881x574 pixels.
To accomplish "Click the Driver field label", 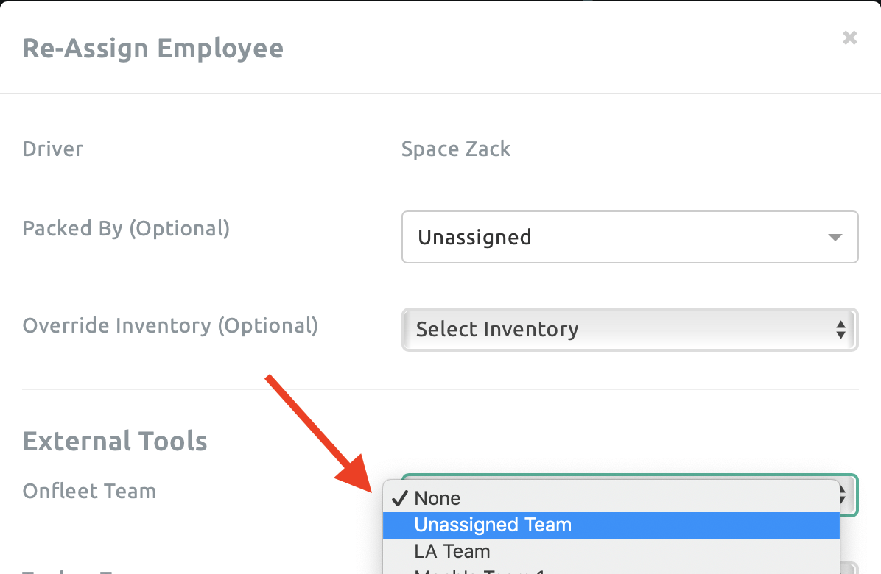I will coord(53,149).
